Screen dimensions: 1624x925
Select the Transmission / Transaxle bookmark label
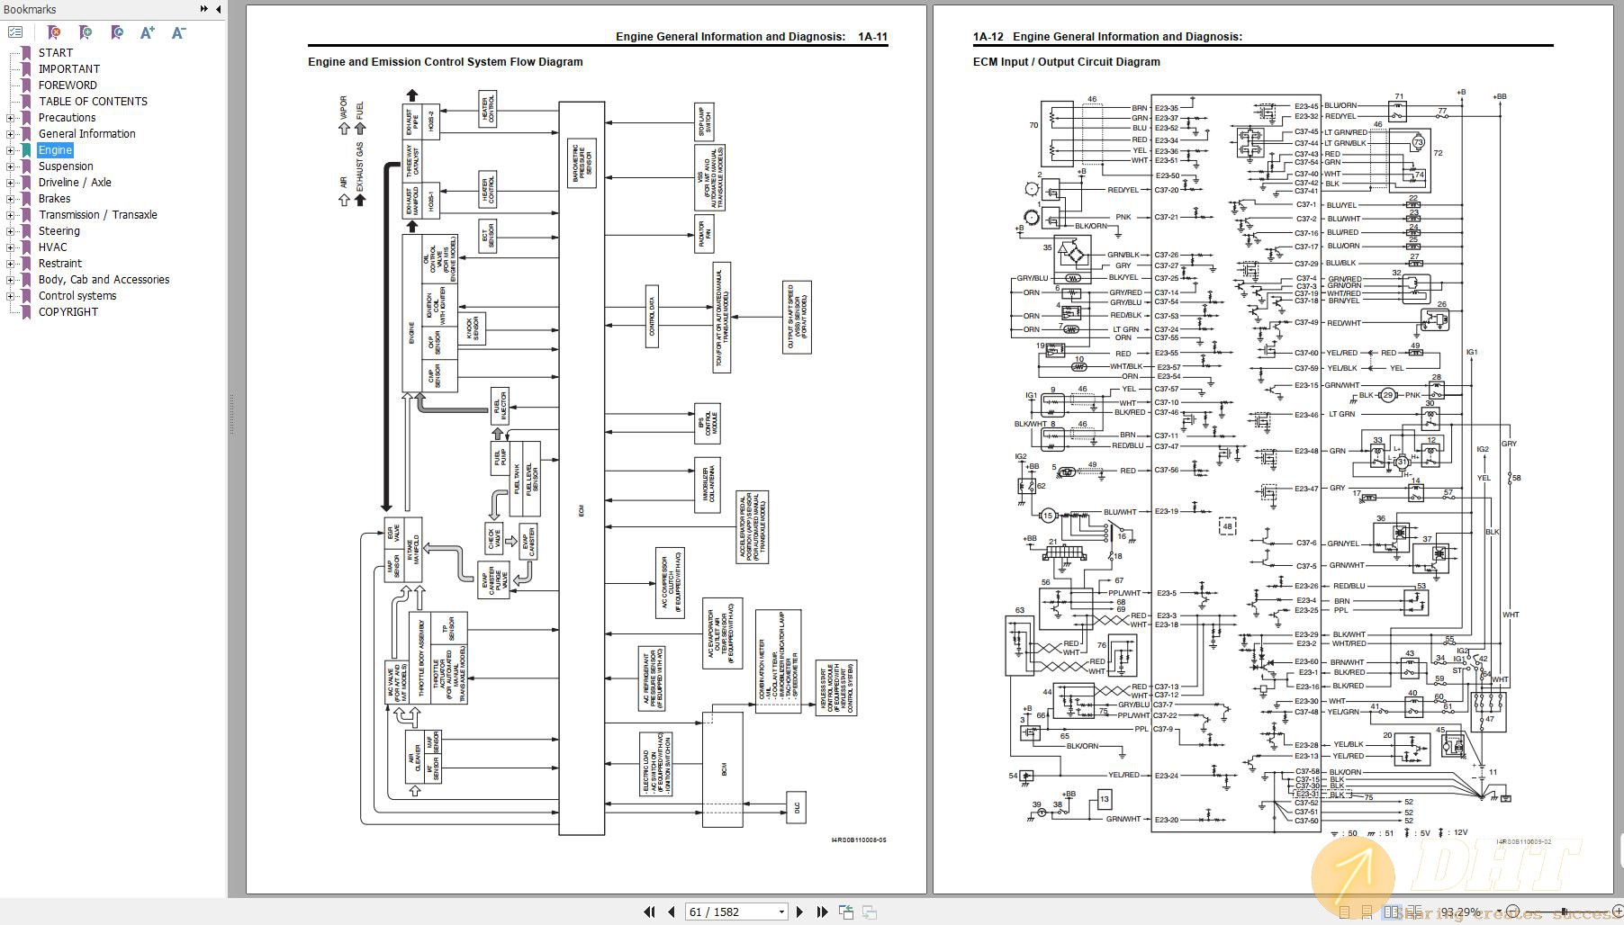(x=97, y=215)
